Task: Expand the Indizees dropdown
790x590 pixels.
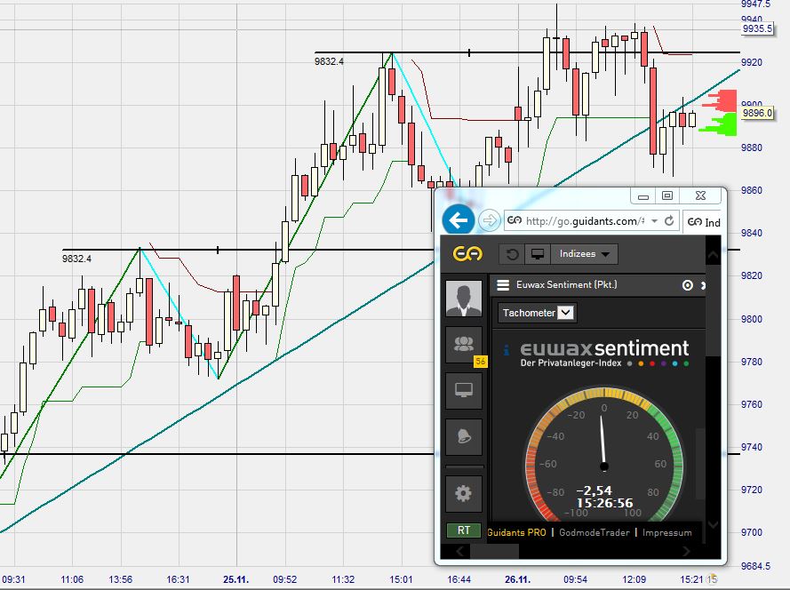Action: (585, 254)
